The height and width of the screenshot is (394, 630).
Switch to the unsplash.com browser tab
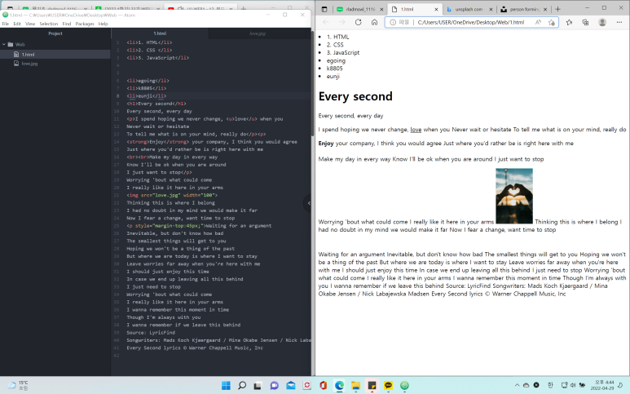tap(469, 9)
